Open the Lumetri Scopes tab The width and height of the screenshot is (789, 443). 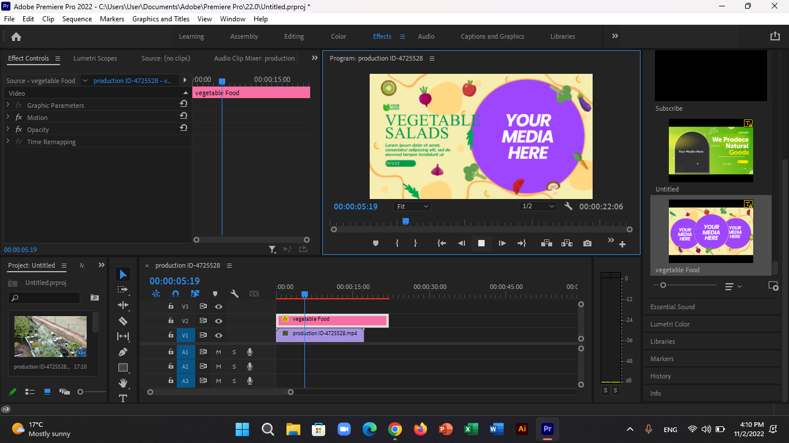pyautogui.click(x=95, y=58)
